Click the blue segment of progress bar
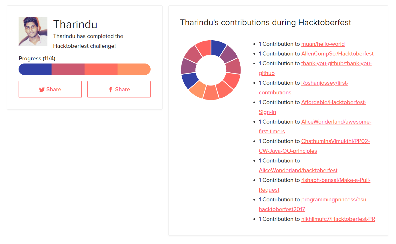This screenshot has width=396, height=244. [x=35, y=69]
